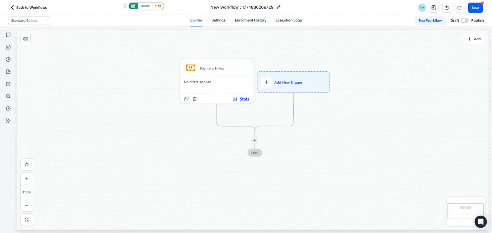
Task: Redo the last workflow change
Action: click(x=459, y=8)
